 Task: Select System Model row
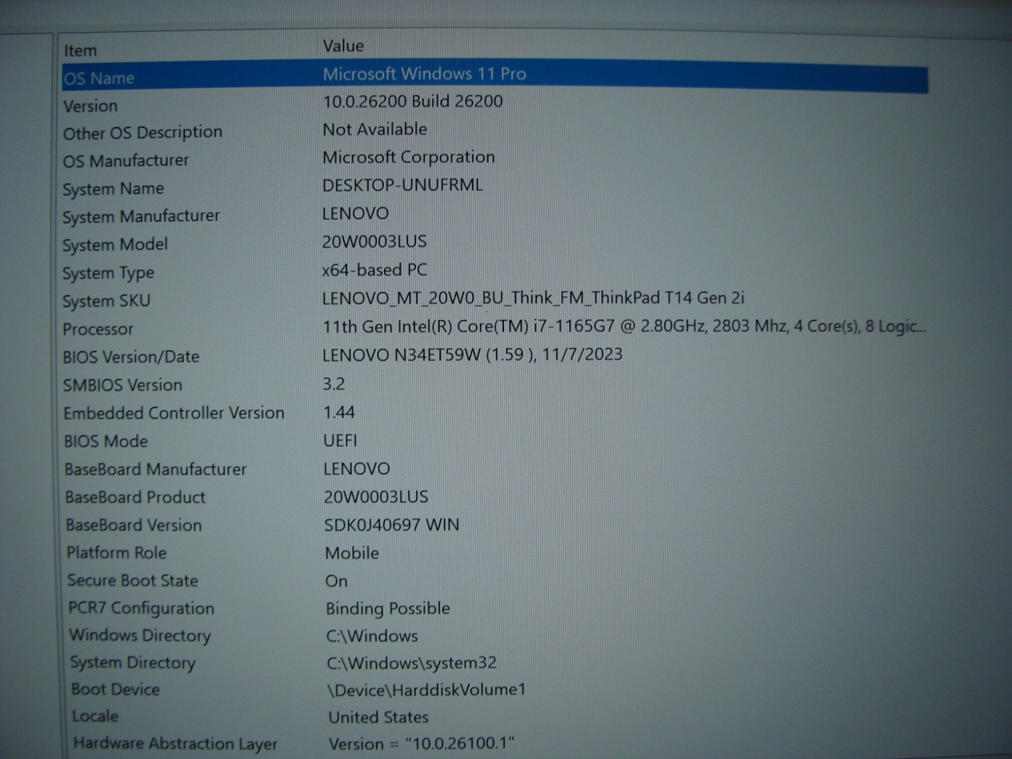pos(115,245)
